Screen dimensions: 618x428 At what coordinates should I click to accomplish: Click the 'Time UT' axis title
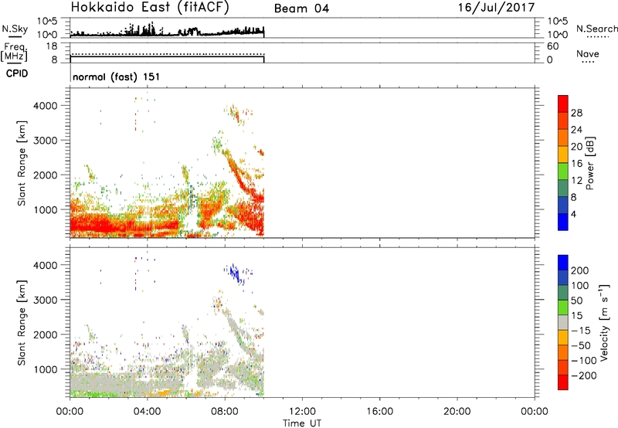pos(302,423)
